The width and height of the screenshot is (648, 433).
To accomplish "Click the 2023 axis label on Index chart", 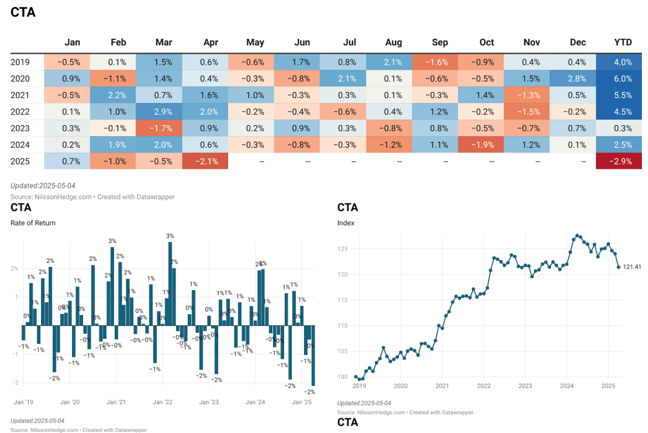I will point(525,386).
